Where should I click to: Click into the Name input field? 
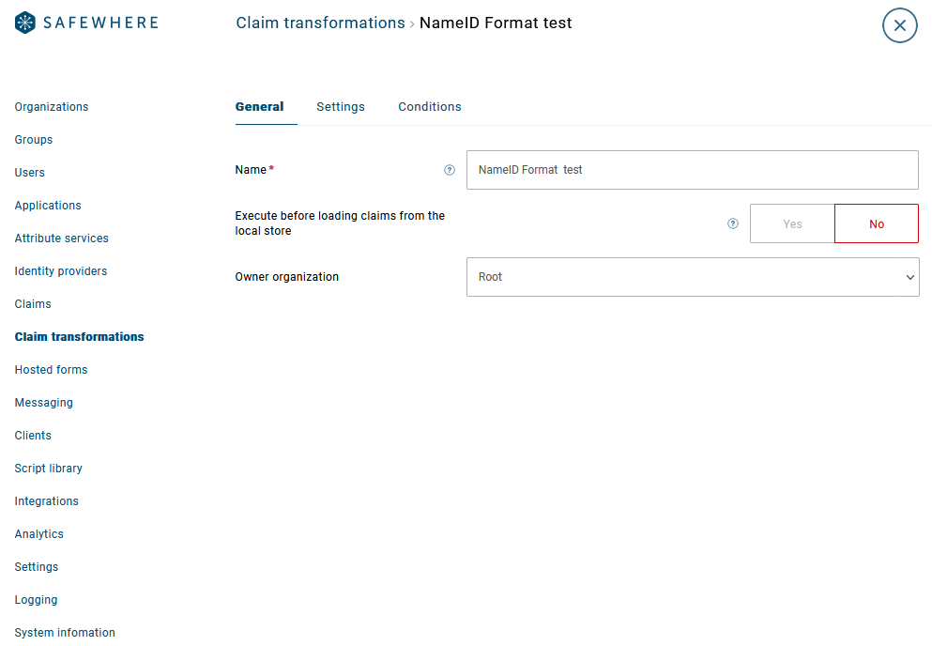click(x=693, y=170)
